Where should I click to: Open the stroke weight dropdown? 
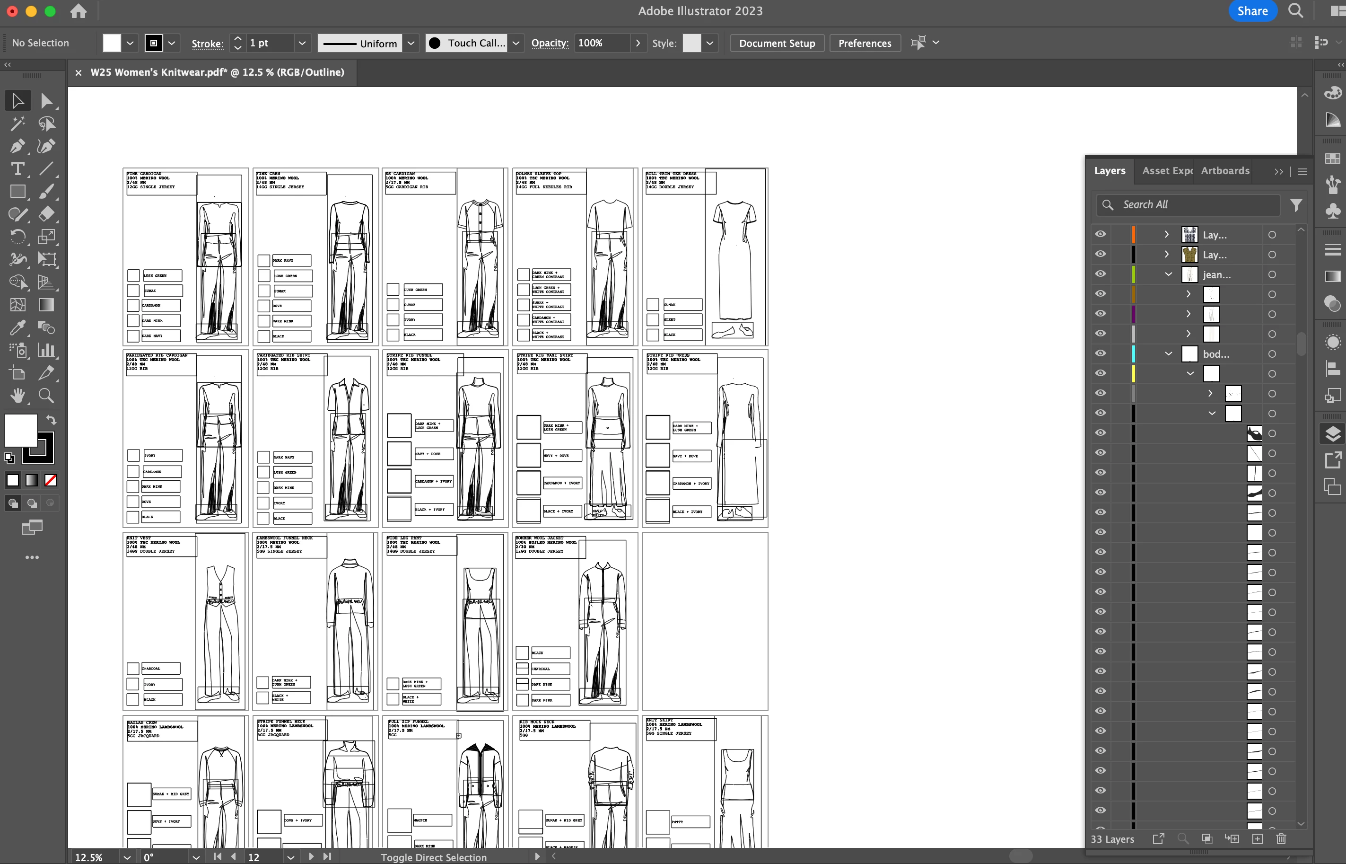302,43
